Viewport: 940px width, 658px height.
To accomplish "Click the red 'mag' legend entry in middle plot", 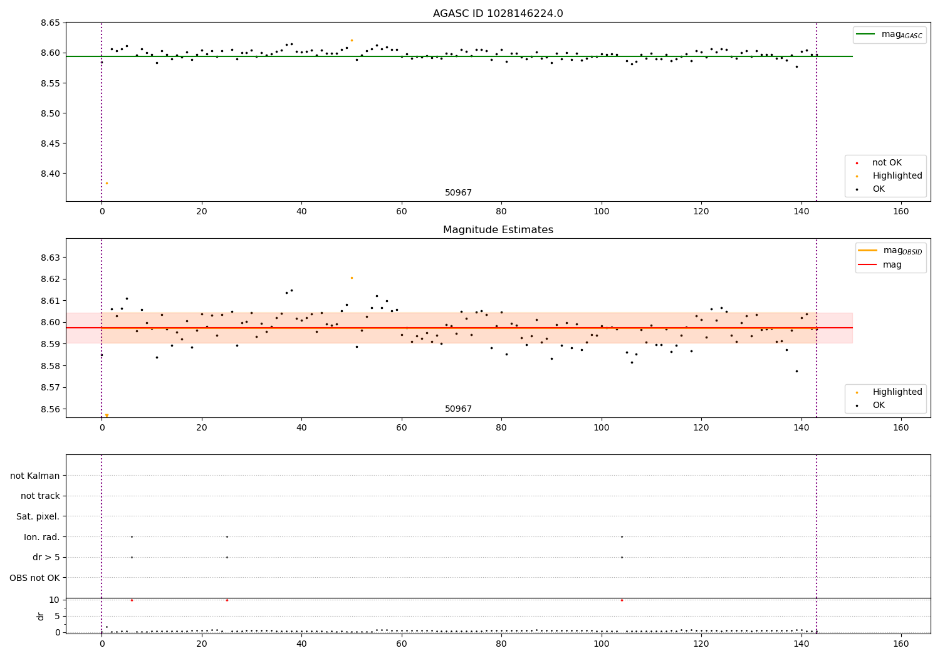I will tap(880, 265).
